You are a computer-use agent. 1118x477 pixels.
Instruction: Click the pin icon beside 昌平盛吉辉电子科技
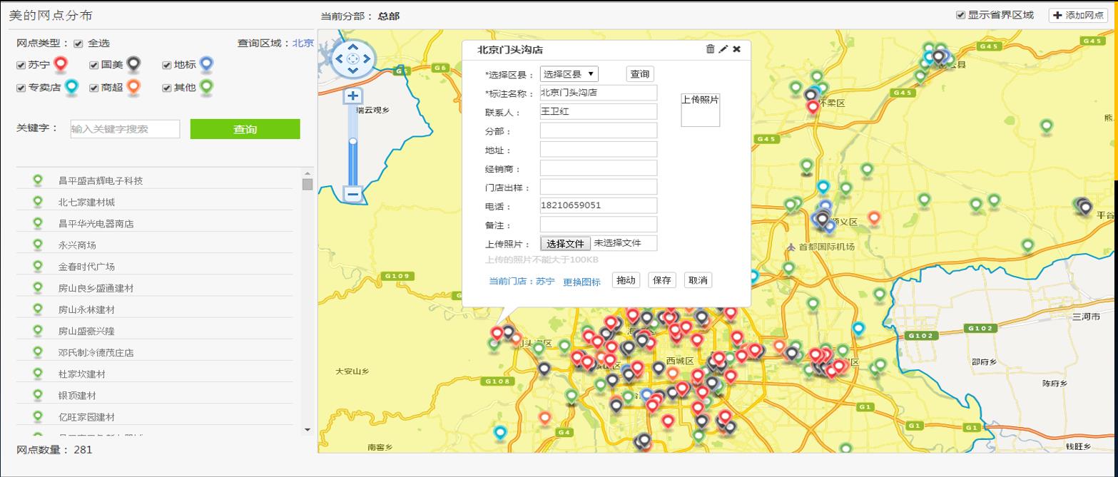[x=38, y=180]
